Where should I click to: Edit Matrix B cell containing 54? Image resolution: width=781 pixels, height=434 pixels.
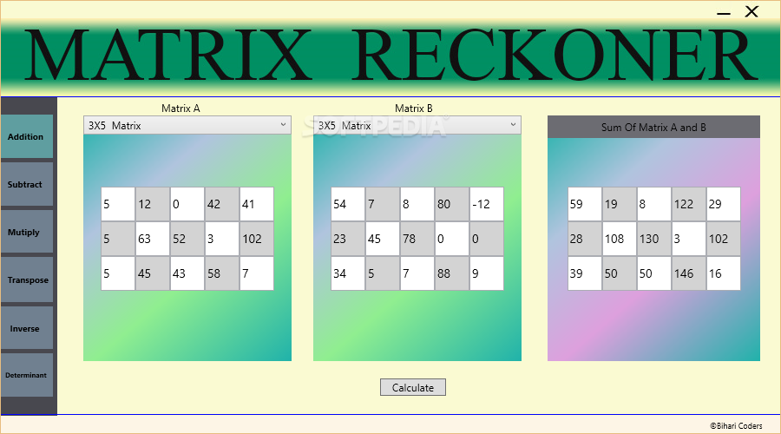pos(348,204)
